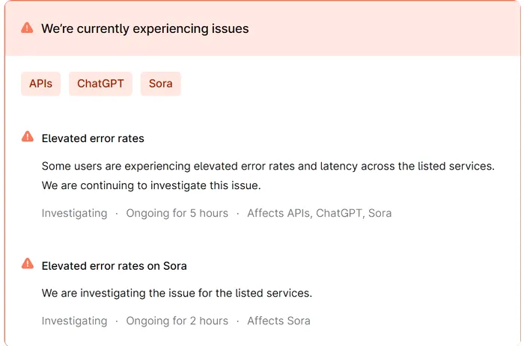524x346 pixels.
Task: Click "Ongoing for 5 hours" text
Action: [177, 213]
